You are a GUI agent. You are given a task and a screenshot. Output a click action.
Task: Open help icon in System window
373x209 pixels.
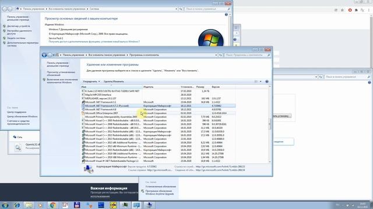226,15
